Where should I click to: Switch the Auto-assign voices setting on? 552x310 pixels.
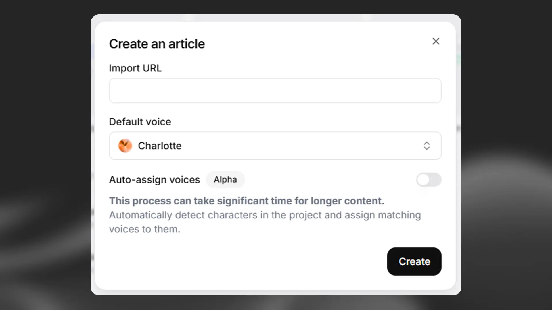pos(429,180)
